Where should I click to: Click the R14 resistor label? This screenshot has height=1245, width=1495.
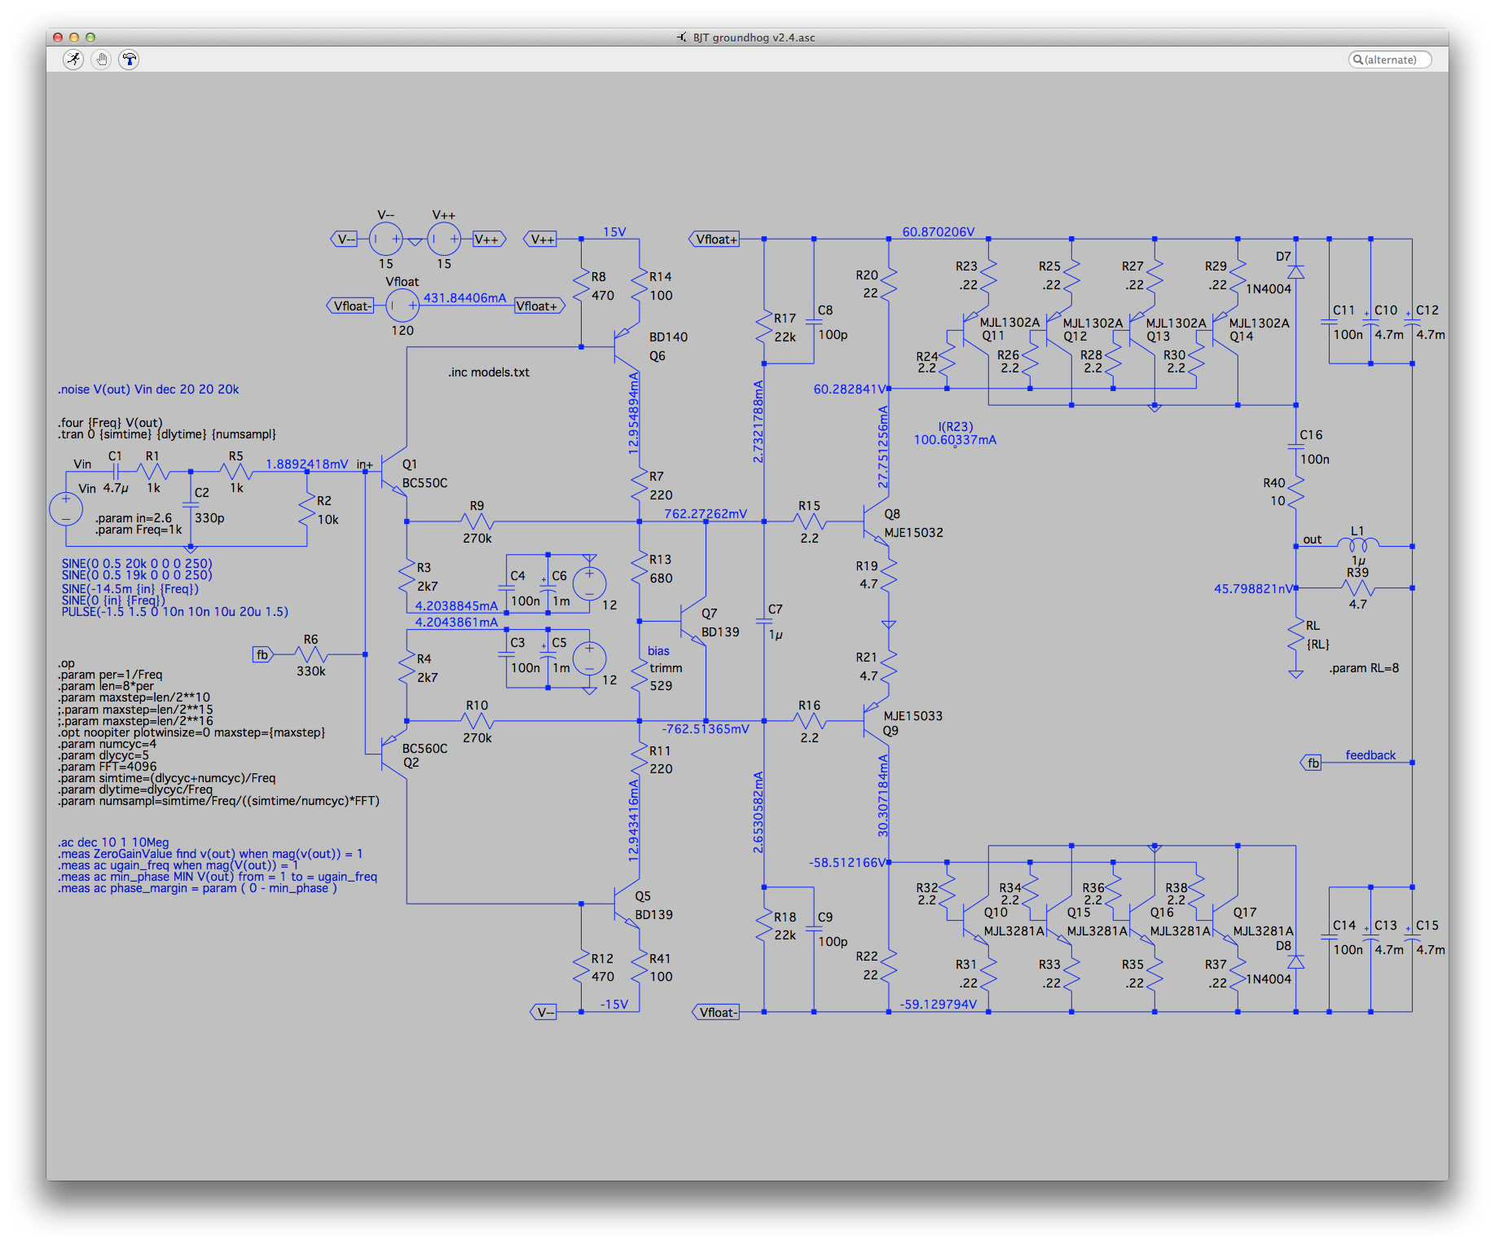tap(660, 277)
